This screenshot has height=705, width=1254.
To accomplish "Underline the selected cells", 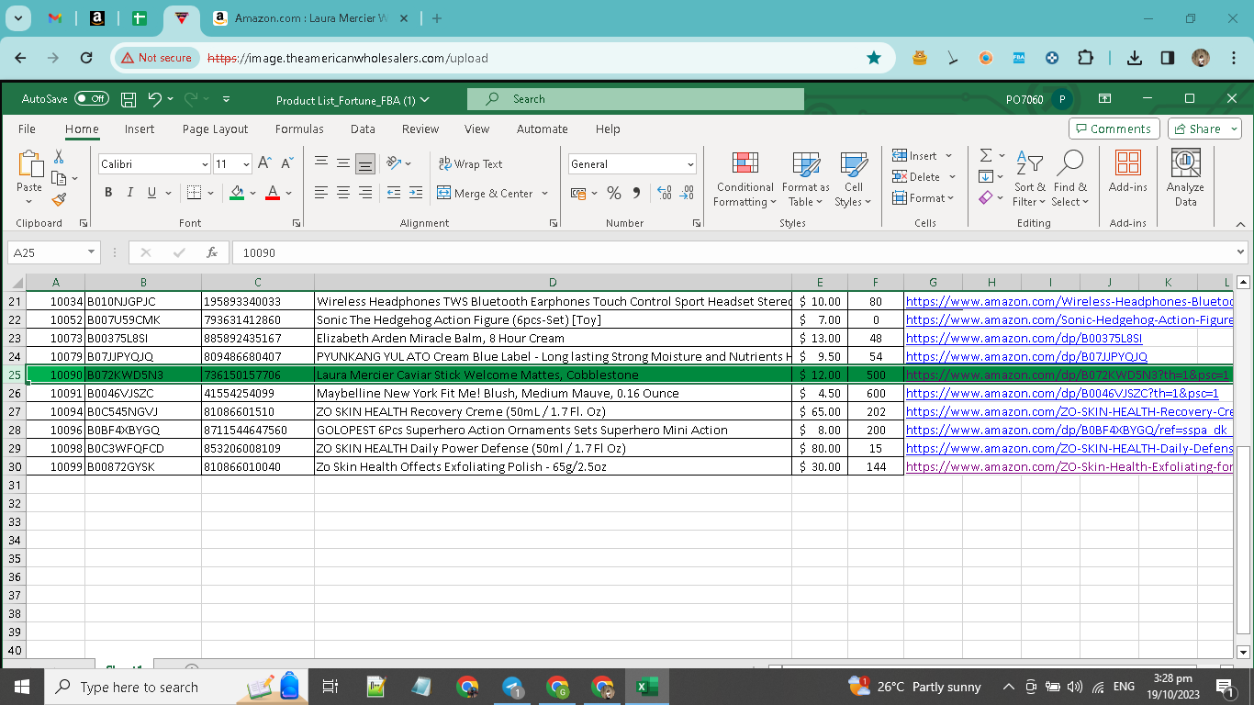I will (151, 193).
